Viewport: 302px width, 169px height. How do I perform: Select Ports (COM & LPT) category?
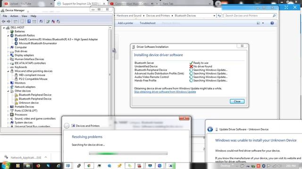26,111
